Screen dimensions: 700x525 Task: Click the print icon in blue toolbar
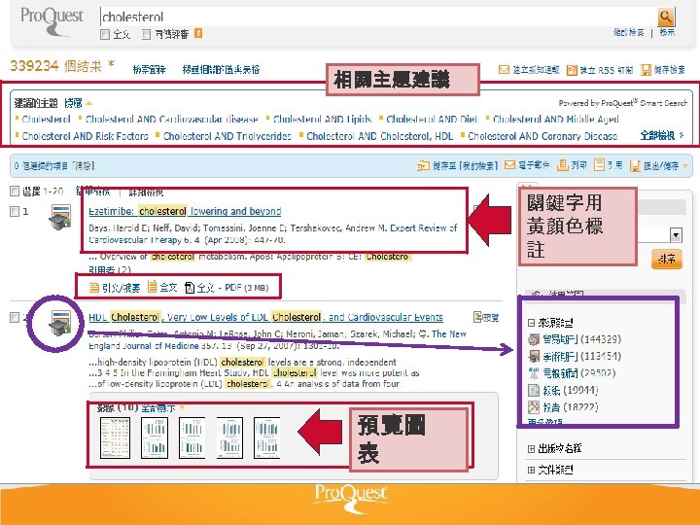(563, 165)
